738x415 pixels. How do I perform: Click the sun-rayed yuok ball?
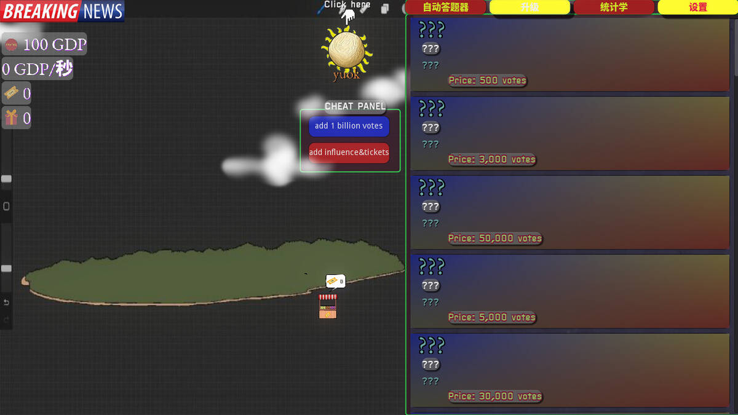click(346, 51)
